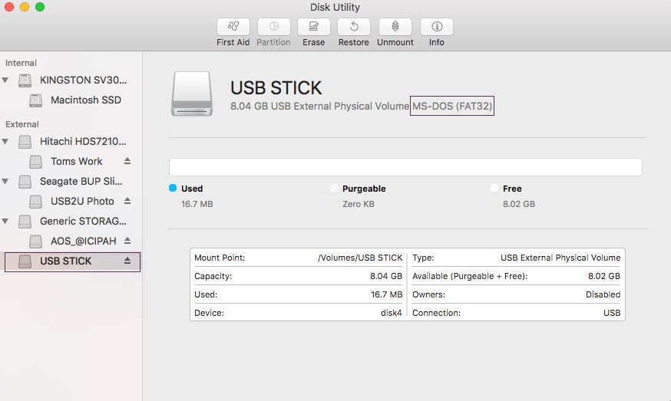Eject the Toms Work volume
The height and width of the screenshot is (401, 671).
127,161
